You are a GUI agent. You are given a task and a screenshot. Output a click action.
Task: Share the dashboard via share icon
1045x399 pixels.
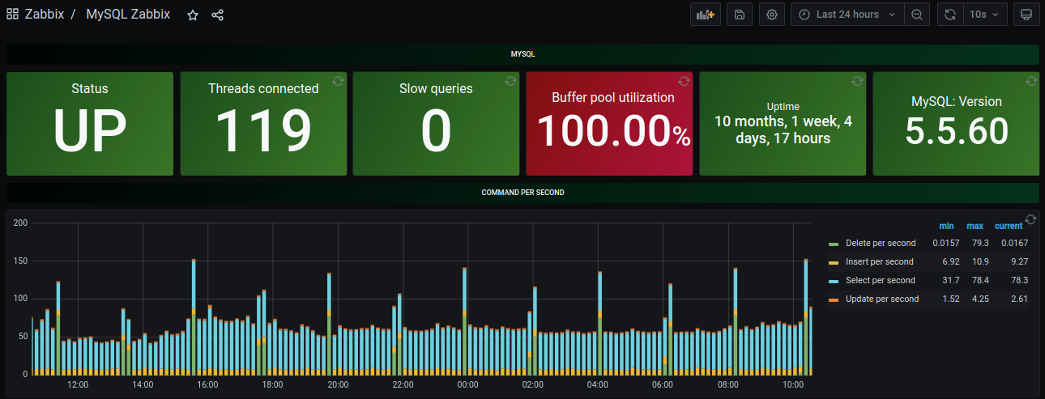(x=217, y=15)
